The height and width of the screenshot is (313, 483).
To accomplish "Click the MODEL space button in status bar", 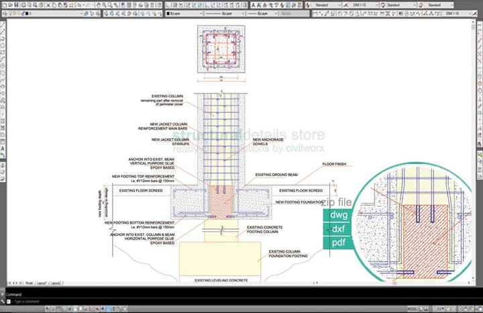I will (413, 308).
